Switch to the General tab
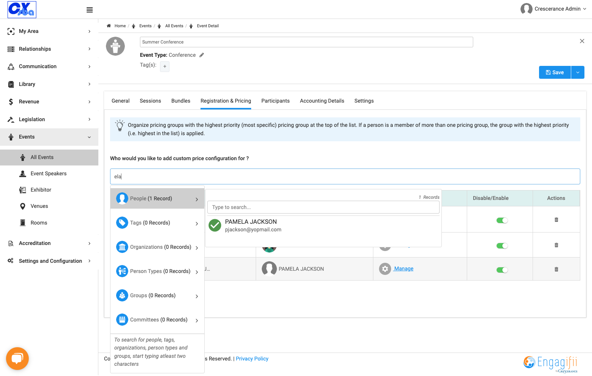The width and height of the screenshot is (592, 376). coord(121,101)
